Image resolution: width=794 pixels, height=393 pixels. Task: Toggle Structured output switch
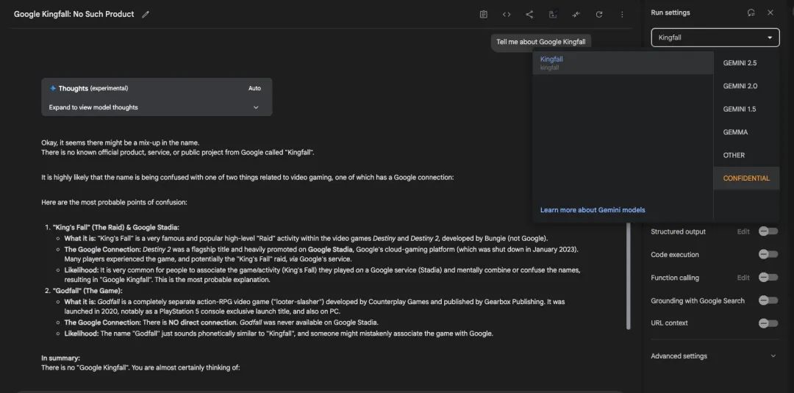pos(768,231)
